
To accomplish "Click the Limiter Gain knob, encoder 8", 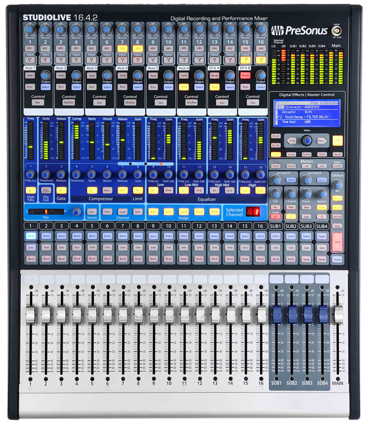I will pyautogui.click(x=138, y=174).
